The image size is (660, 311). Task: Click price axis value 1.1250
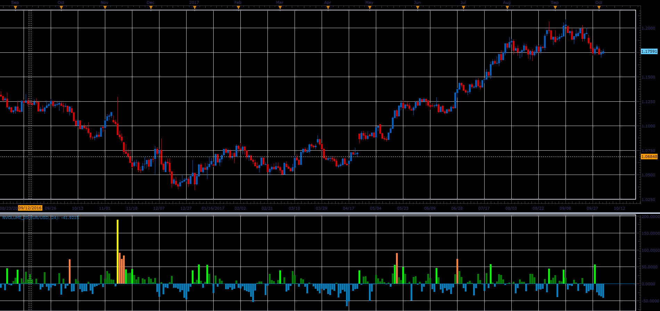click(x=648, y=102)
